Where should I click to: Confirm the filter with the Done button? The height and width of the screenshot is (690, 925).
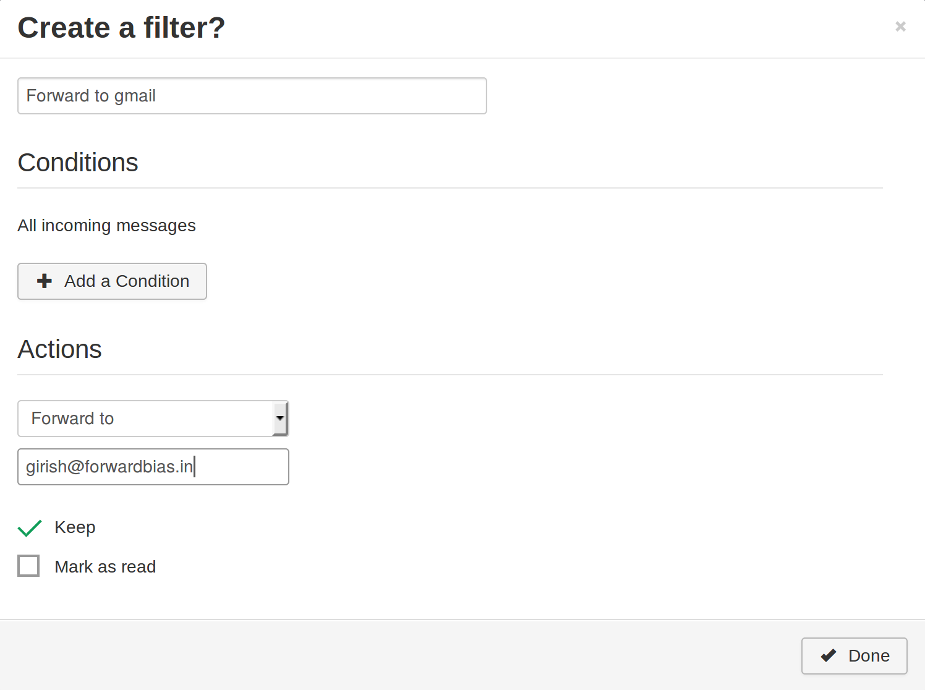coord(854,656)
